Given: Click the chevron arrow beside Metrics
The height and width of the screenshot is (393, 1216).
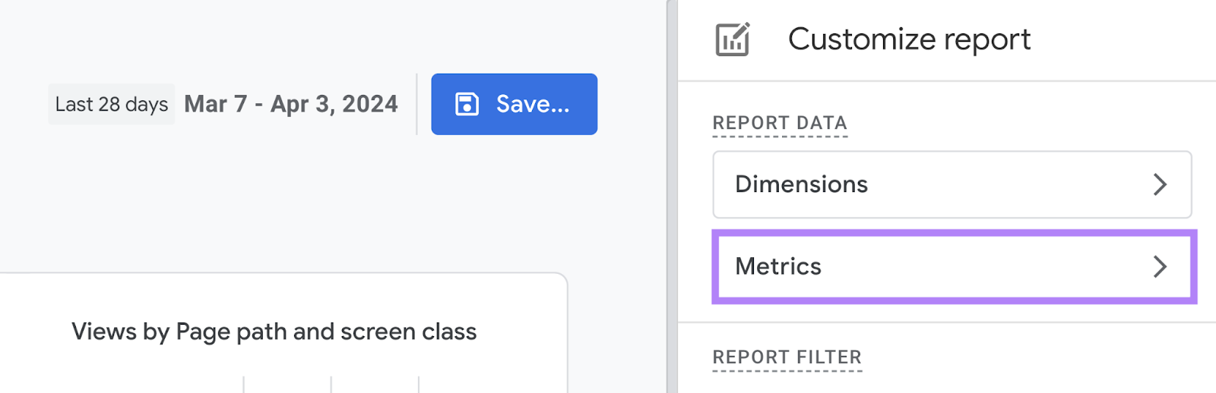Looking at the screenshot, I should pyautogui.click(x=1160, y=266).
